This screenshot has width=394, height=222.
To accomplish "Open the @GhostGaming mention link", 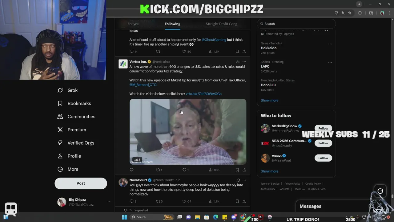I will click(214, 40).
